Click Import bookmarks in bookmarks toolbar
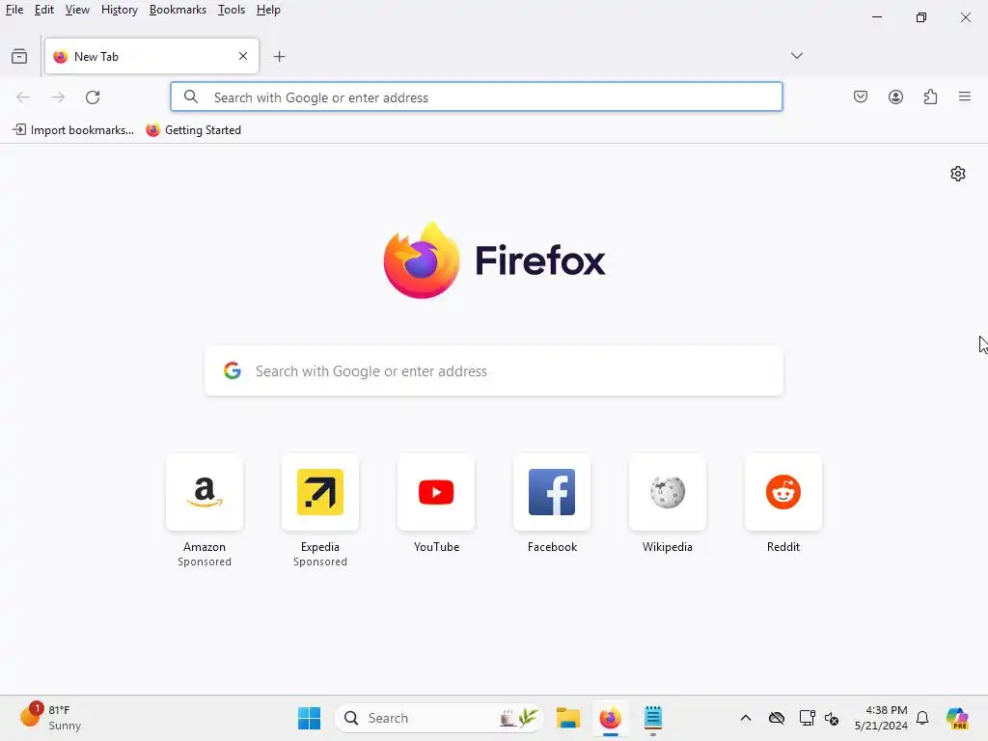 (x=73, y=130)
